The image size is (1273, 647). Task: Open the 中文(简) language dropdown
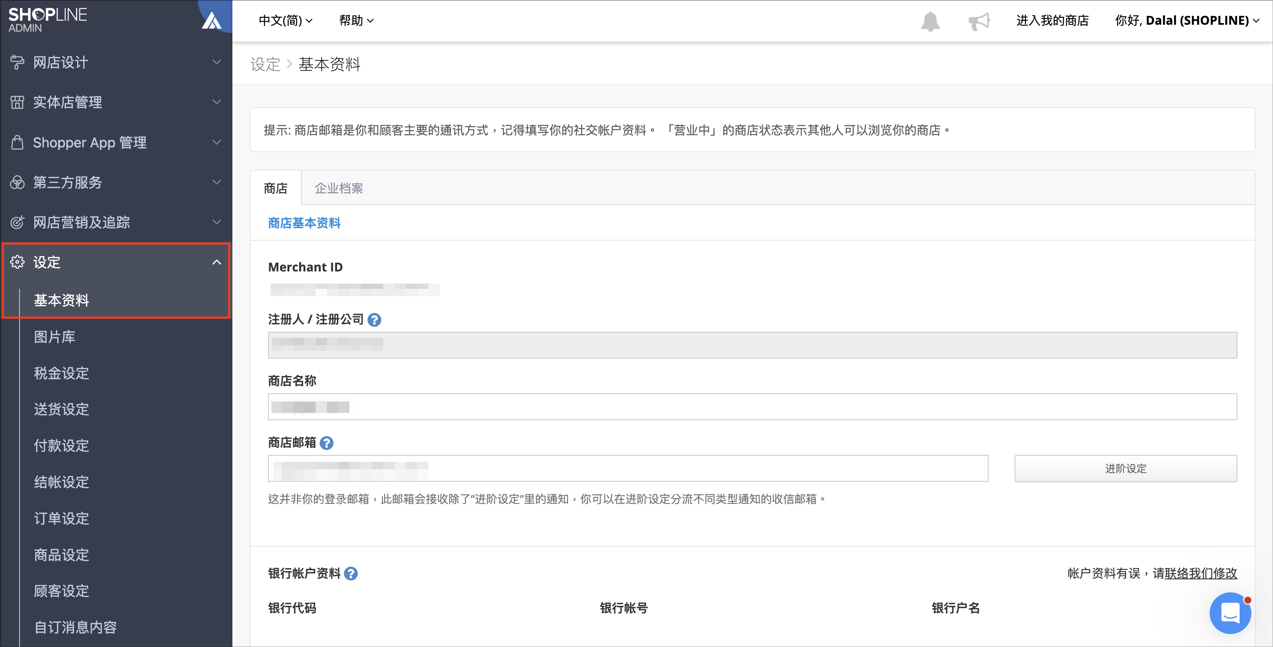pos(286,21)
